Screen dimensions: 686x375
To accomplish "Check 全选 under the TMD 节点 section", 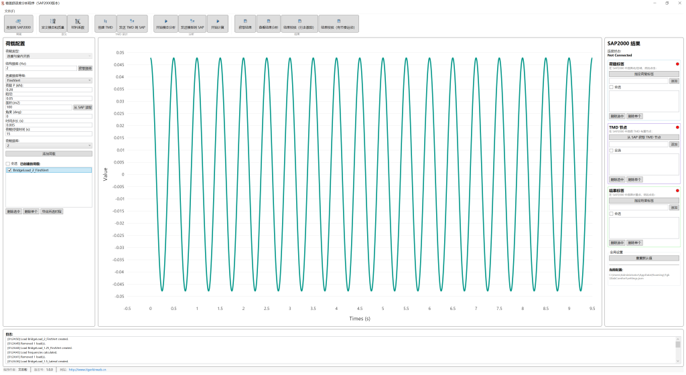I will [611, 150].
